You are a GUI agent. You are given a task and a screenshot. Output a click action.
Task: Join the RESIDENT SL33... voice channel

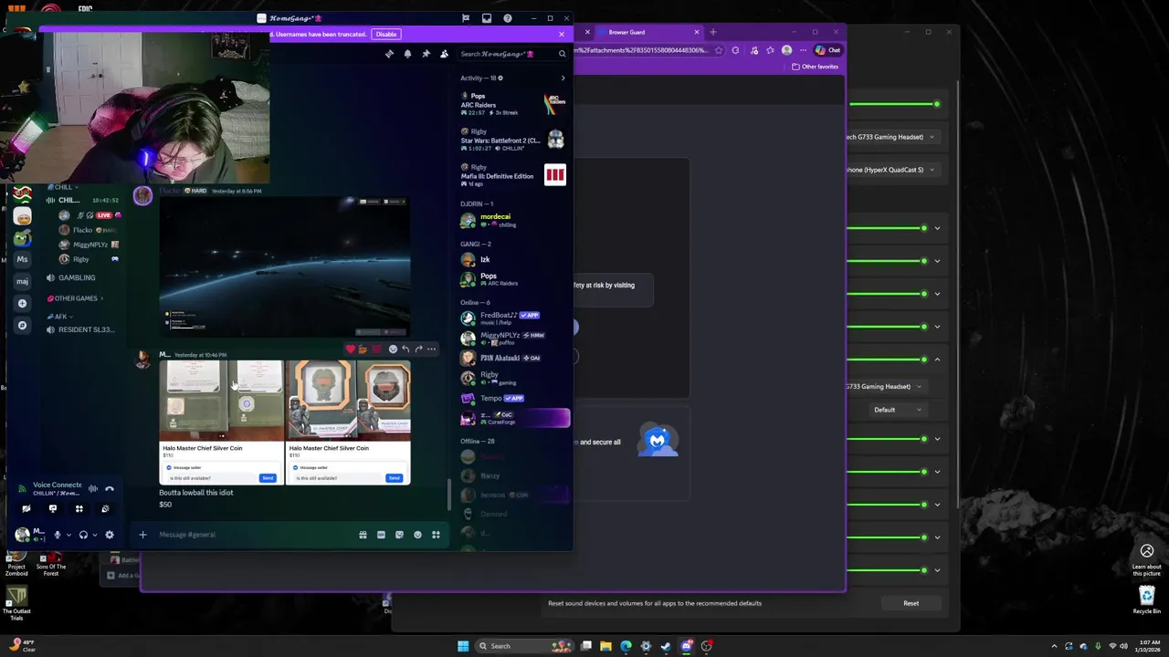pyautogui.click(x=82, y=329)
